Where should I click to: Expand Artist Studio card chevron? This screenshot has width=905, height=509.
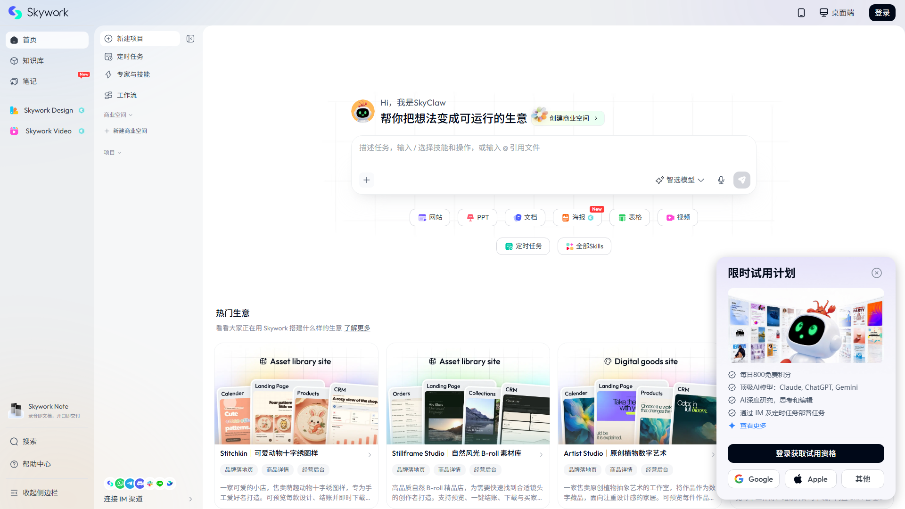713,455
